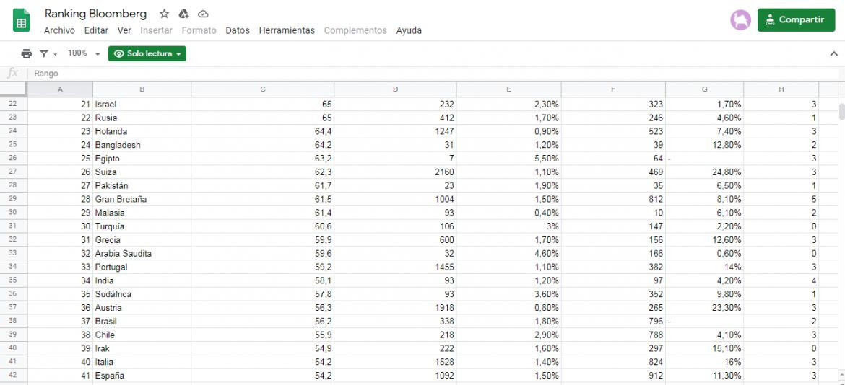Open the filter dropdown arrow
The height and width of the screenshot is (385, 845).
tap(55, 54)
